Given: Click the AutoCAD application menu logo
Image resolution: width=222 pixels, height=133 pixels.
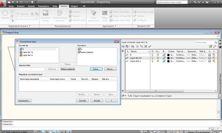Looking at the screenshot, I should [x=2, y=3].
